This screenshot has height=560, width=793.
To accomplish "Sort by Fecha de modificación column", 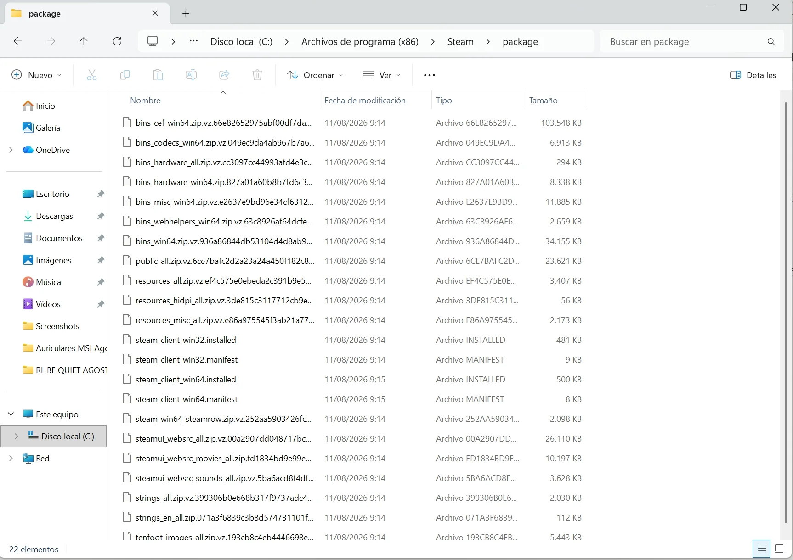I will click(x=365, y=101).
